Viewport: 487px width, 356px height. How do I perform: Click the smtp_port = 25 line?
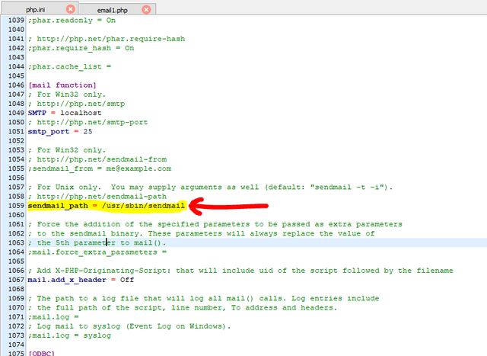60,131
